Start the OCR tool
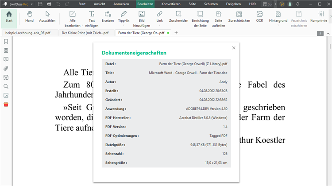Screen dimensions: 332x186 259,17
